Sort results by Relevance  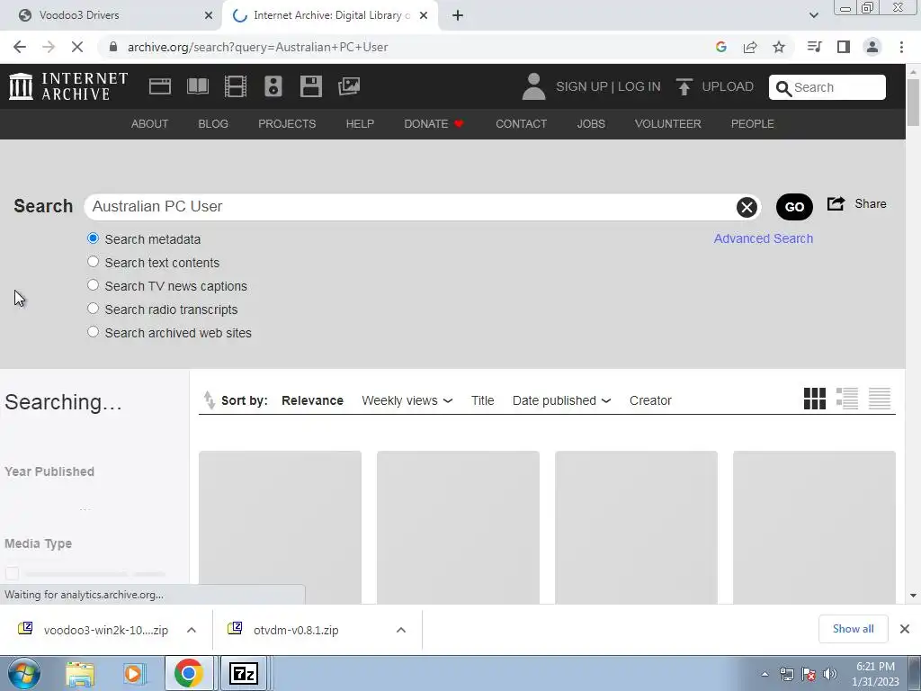point(312,400)
